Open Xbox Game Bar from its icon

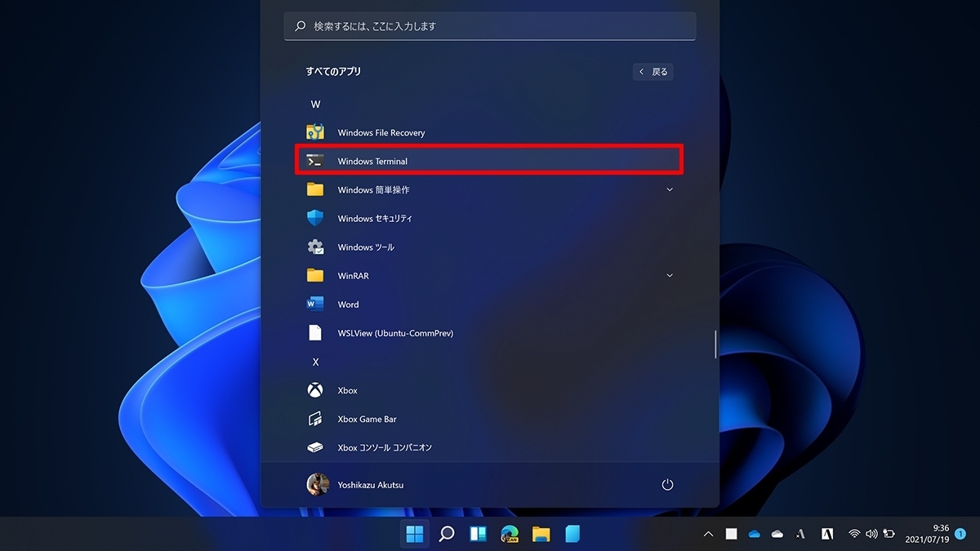pyautogui.click(x=315, y=419)
